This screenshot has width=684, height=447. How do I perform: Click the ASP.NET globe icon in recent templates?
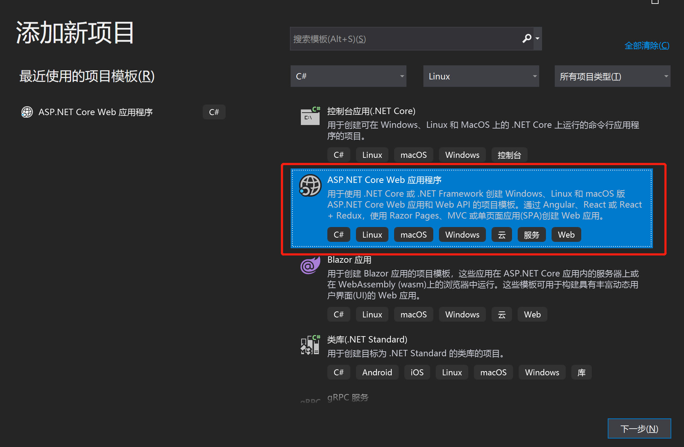coord(27,112)
